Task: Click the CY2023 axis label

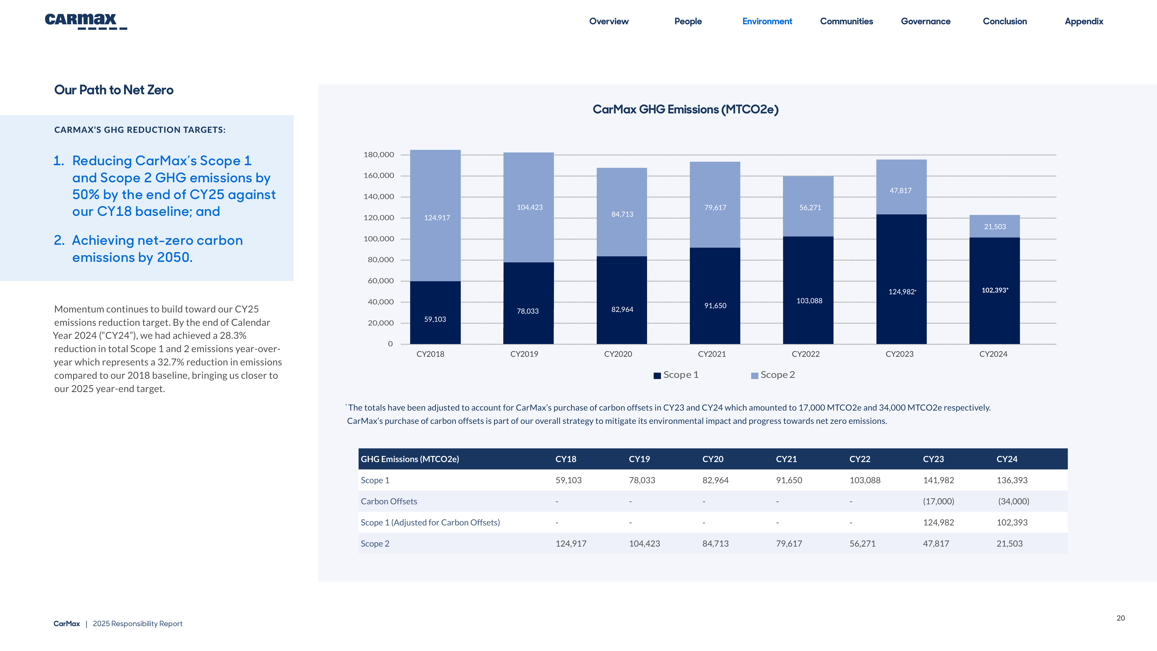Action: click(x=899, y=354)
